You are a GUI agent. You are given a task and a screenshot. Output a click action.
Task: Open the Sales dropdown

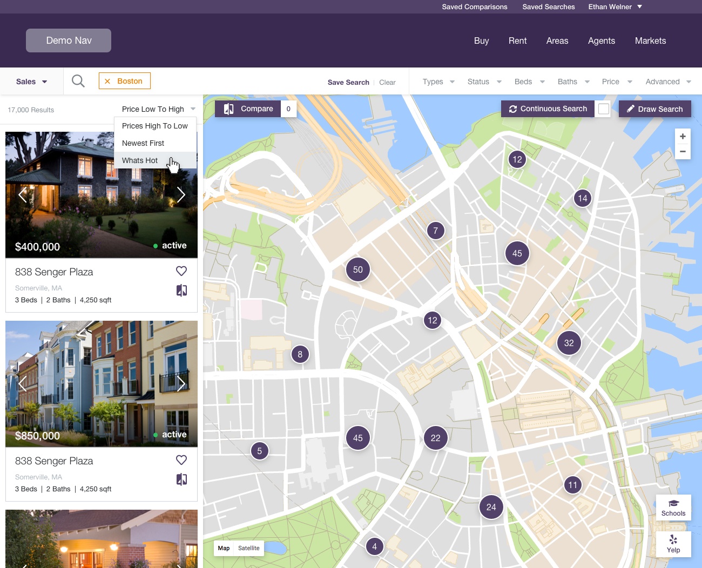[x=31, y=82]
